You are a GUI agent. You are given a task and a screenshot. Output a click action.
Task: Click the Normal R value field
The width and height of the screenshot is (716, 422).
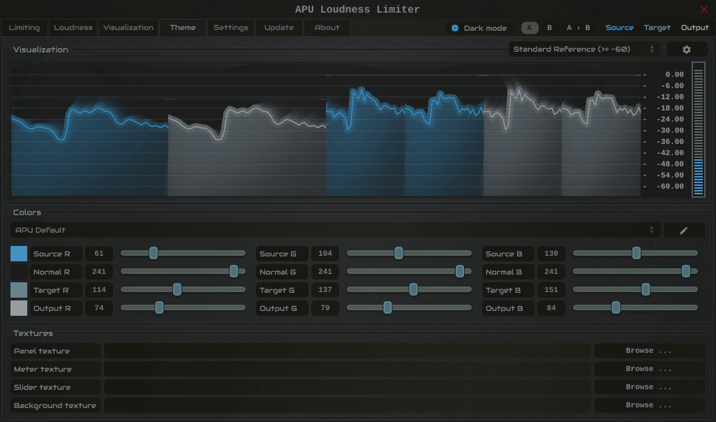[99, 272]
